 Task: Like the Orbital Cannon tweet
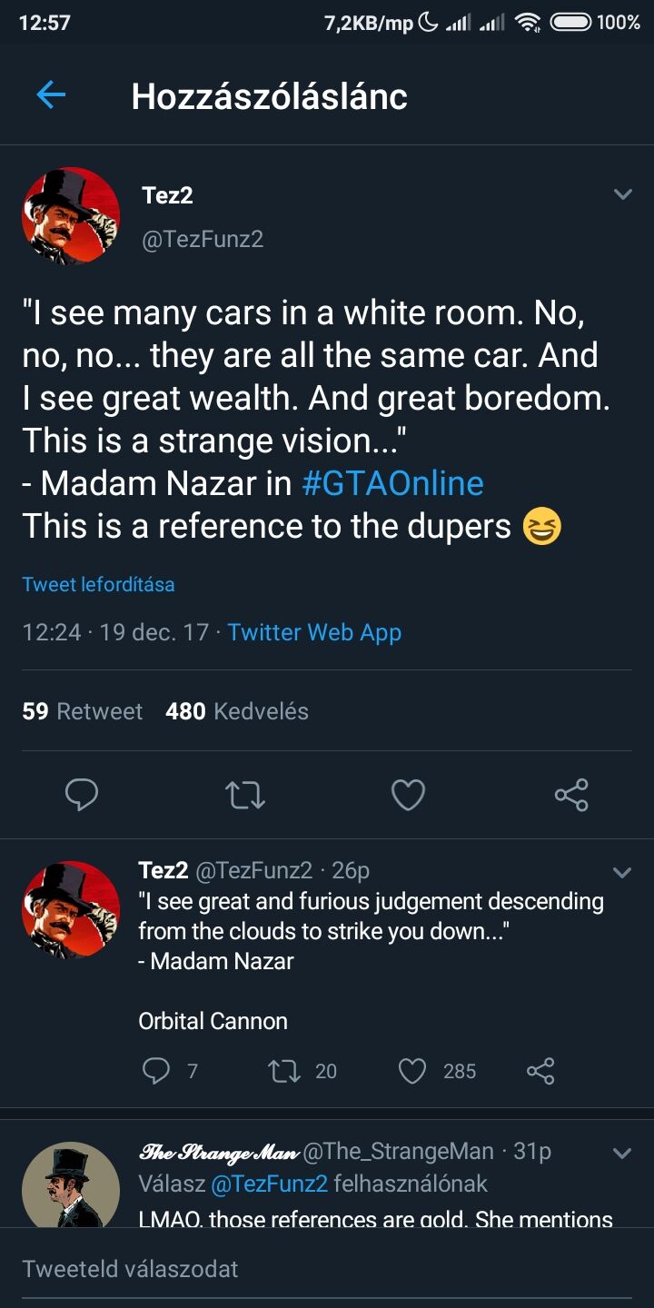[412, 1072]
